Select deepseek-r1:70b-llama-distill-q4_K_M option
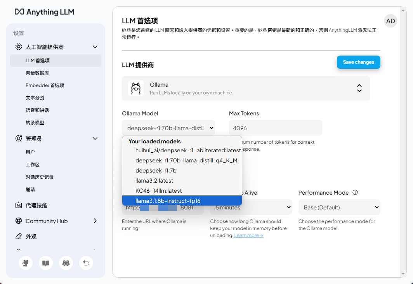The height and width of the screenshot is (284, 413). pos(182,160)
